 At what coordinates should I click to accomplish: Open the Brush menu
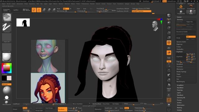pos(9,4)
